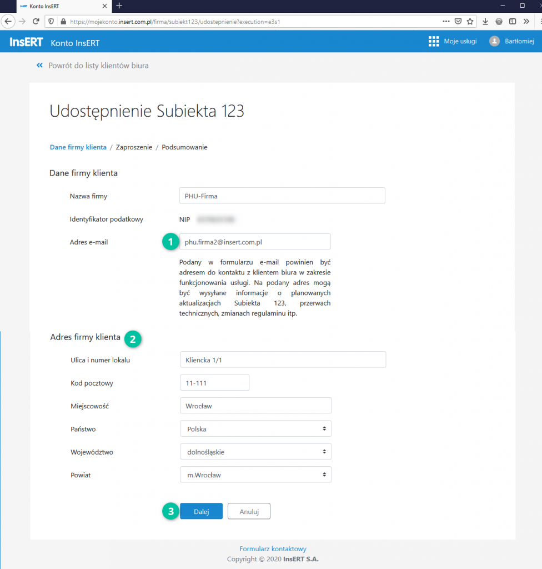The width and height of the screenshot is (542, 569).
Task: Select the Konto InsERT browser tab
Action: click(64, 6)
